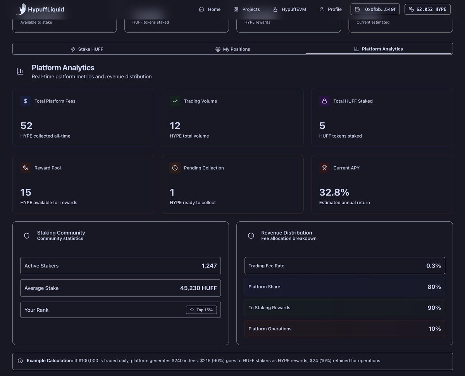Go to Home in the navigation bar
465x376 pixels.
coord(210,9)
